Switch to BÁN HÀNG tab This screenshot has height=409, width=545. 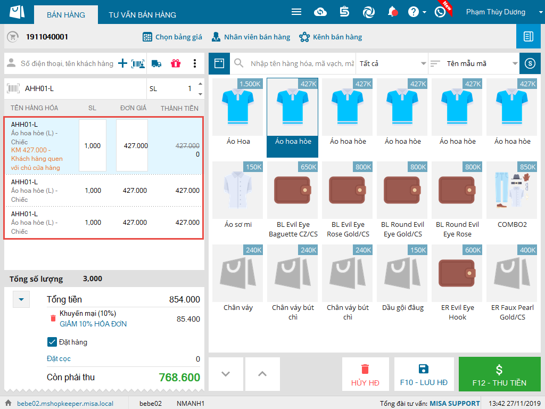point(66,14)
